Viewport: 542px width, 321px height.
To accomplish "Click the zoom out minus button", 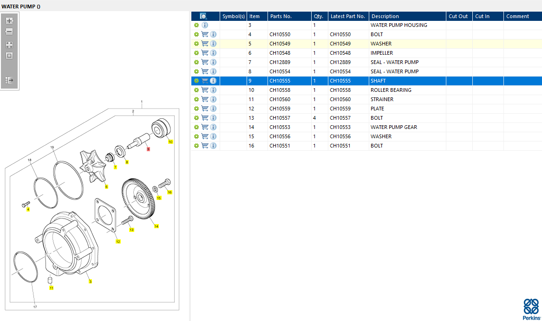I will 9,32.
